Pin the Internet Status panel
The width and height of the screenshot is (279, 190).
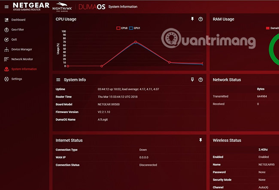click(200, 140)
